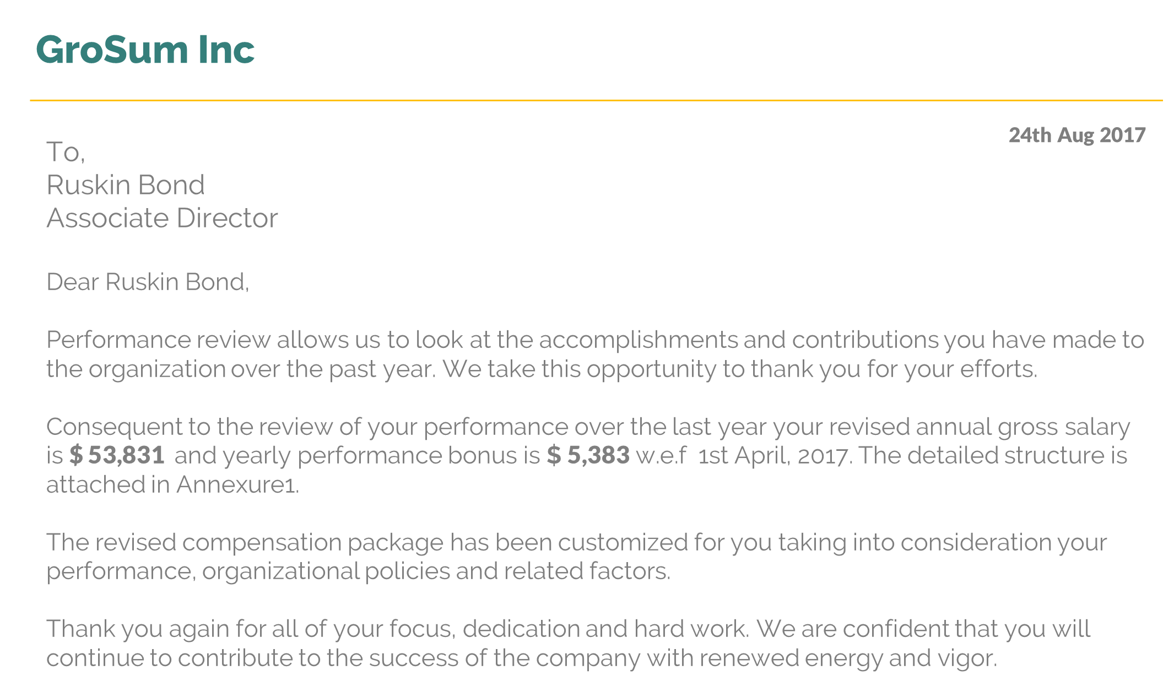Click the yellow horizontal divider line

tap(596, 101)
